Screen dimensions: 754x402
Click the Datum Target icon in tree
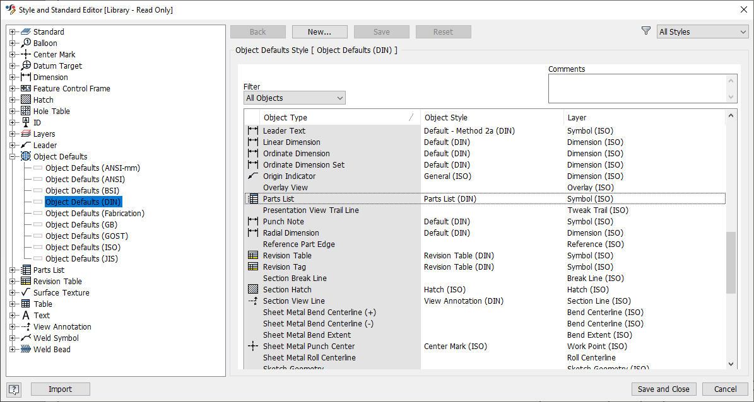26,66
